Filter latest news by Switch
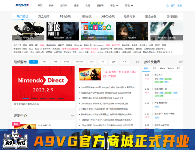Image resolution: width=195 pixels, height=150 pixels. [x=66, y=62]
